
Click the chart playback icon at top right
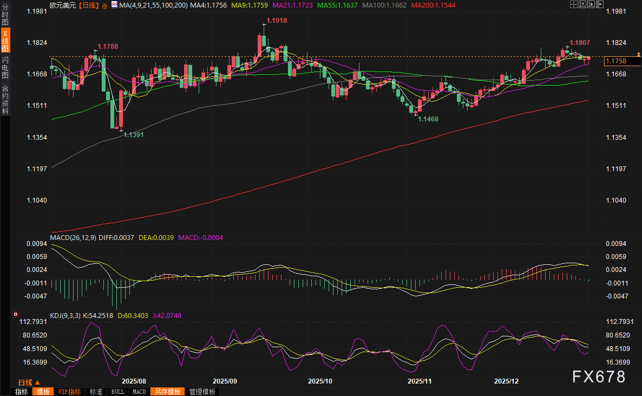[591, 4]
